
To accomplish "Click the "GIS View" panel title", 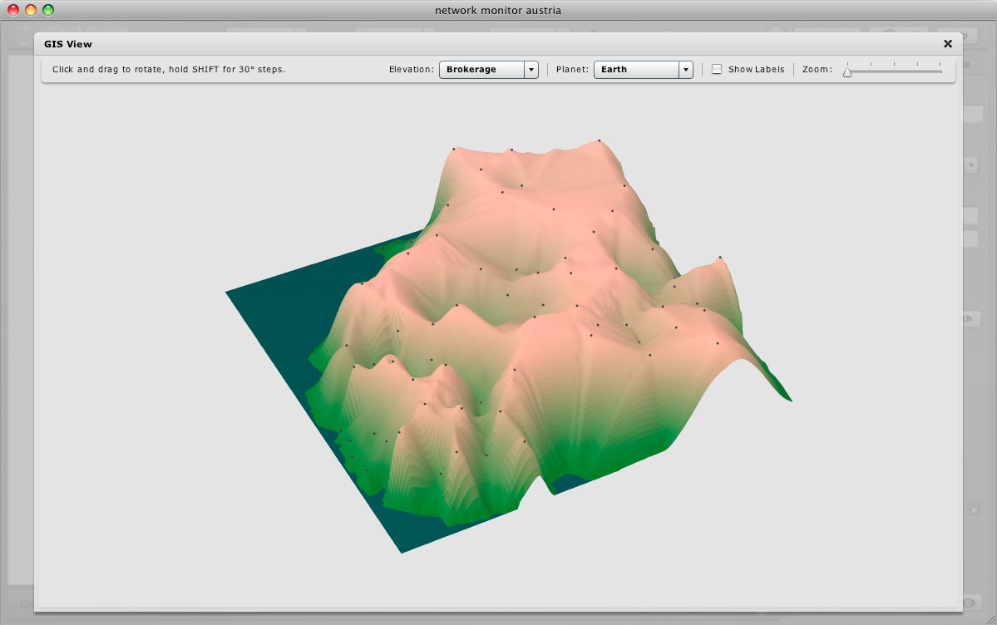I will pos(68,44).
